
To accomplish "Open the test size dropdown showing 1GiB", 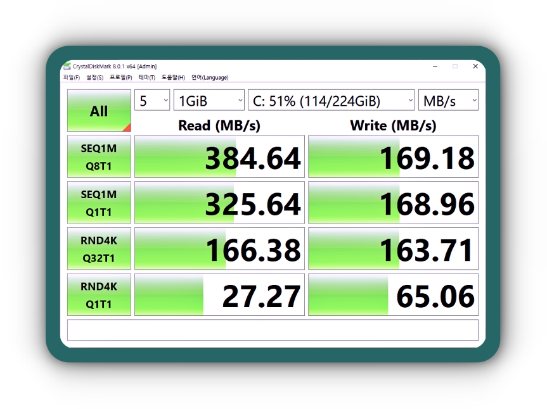I will [209, 100].
